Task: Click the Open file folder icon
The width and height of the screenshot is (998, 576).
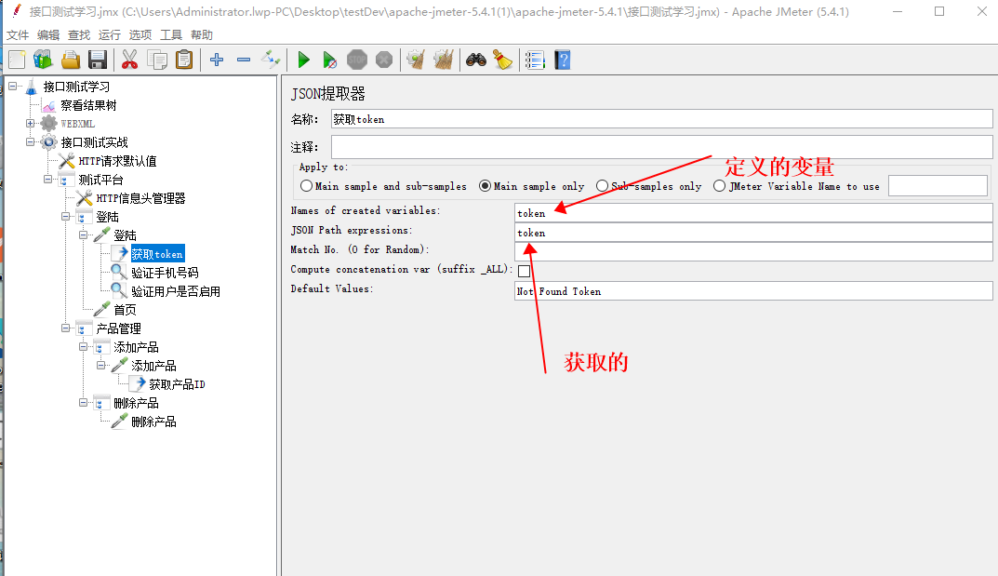Action: click(71, 60)
